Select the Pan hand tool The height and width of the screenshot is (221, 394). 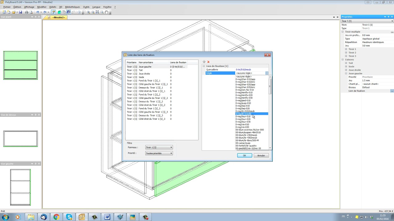click(107, 12)
